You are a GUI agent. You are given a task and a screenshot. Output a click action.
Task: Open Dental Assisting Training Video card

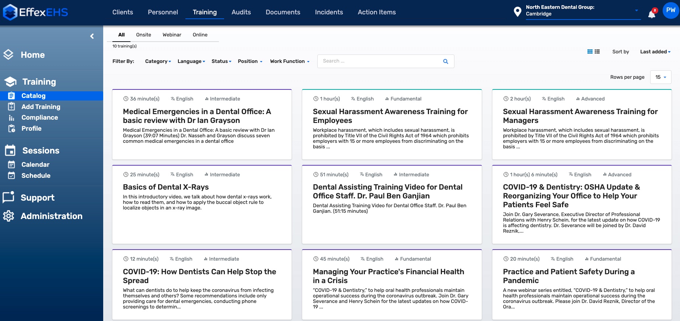392,204
